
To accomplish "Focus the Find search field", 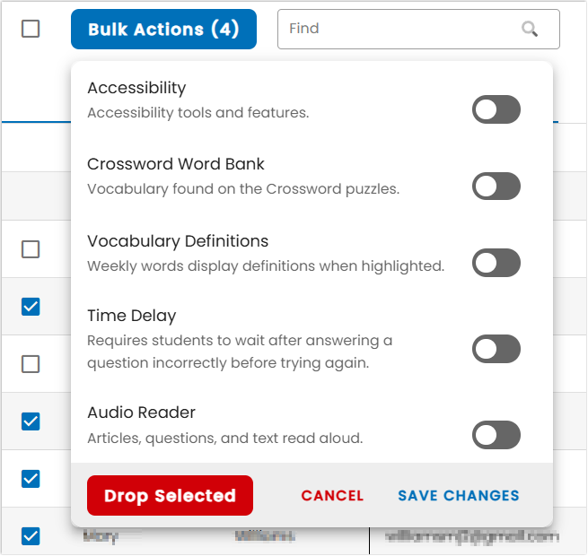I will [418, 30].
